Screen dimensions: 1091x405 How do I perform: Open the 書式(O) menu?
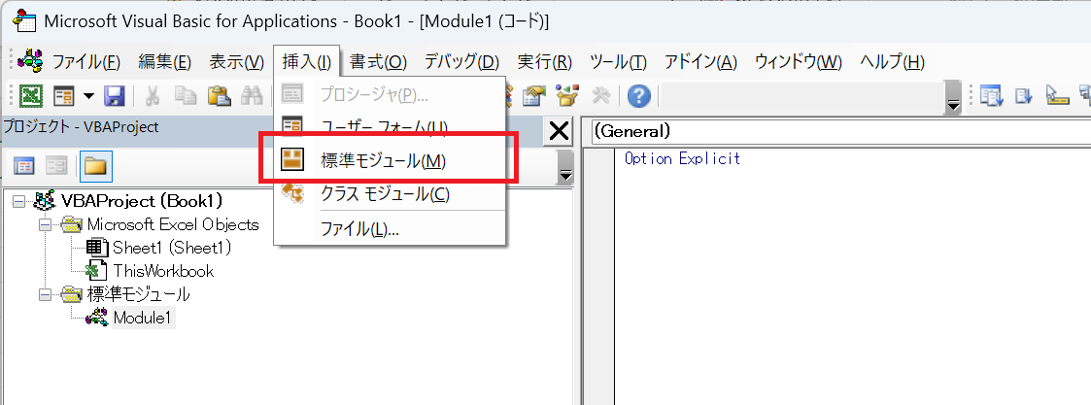[379, 61]
